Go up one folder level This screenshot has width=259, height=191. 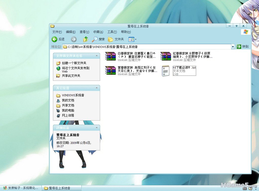(85, 39)
